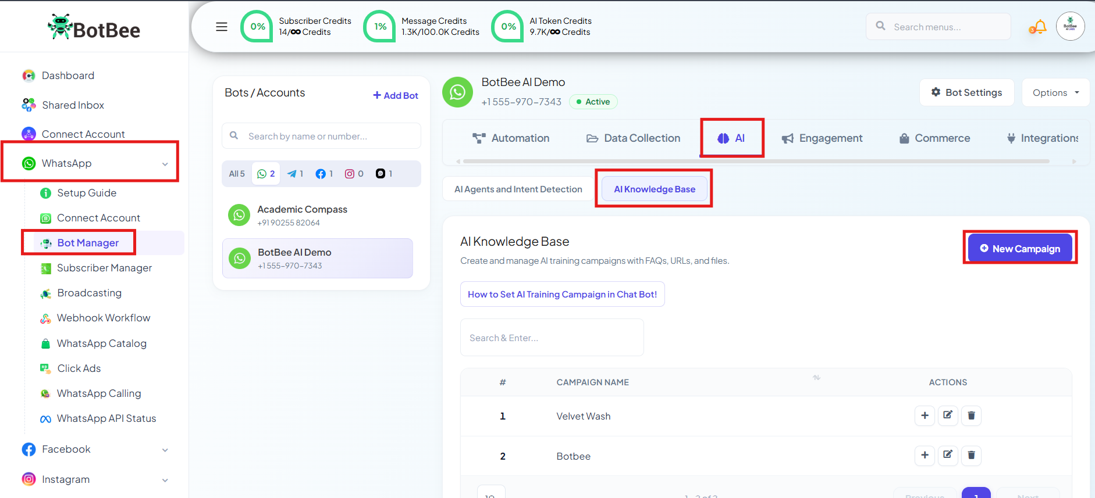Select the Academic Compass bot
The height and width of the screenshot is (498, 1095).
[318, 215]
